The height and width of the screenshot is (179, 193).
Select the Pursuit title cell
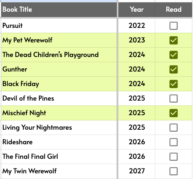click(x=59, y=25)
